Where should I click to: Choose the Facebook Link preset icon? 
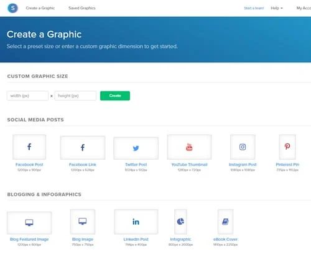pyautogui.click(x=83, y=148)
